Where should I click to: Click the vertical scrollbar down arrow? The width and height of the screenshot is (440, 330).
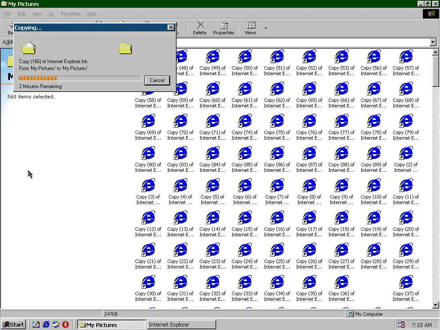point(436,305)
